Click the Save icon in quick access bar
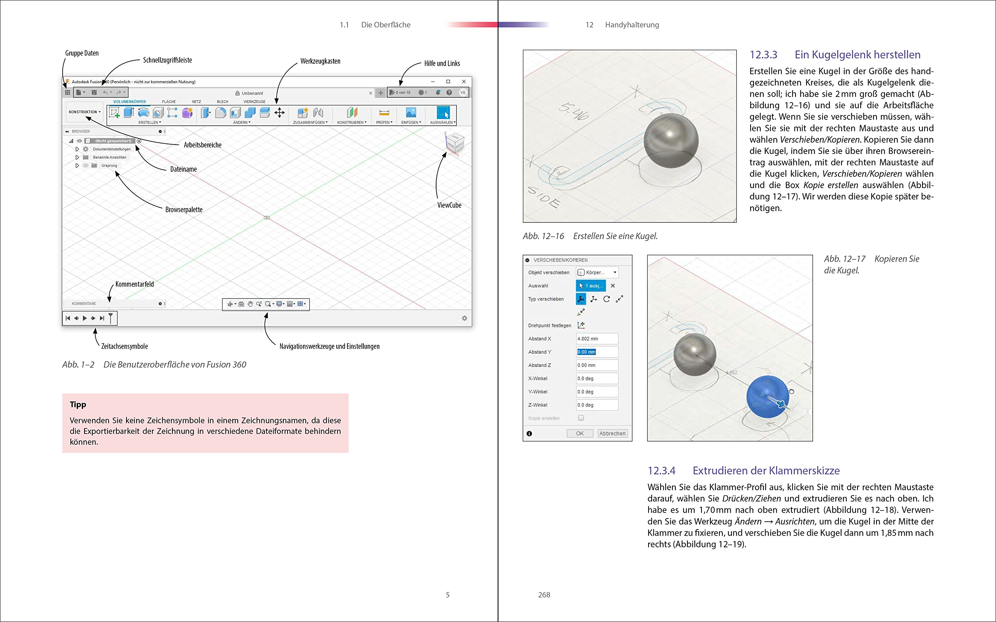Image resolution: width=996 pixels, height=622 pixels. 94,93
